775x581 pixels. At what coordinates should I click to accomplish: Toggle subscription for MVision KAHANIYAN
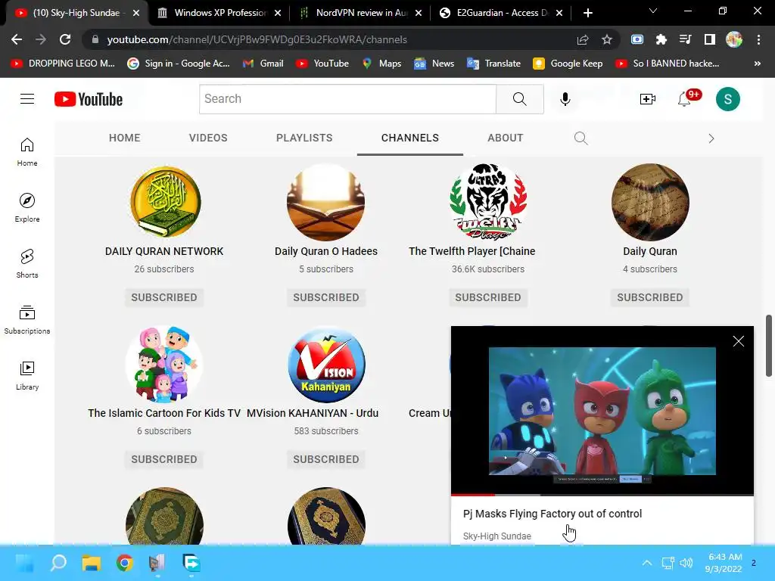pos(326,459)
